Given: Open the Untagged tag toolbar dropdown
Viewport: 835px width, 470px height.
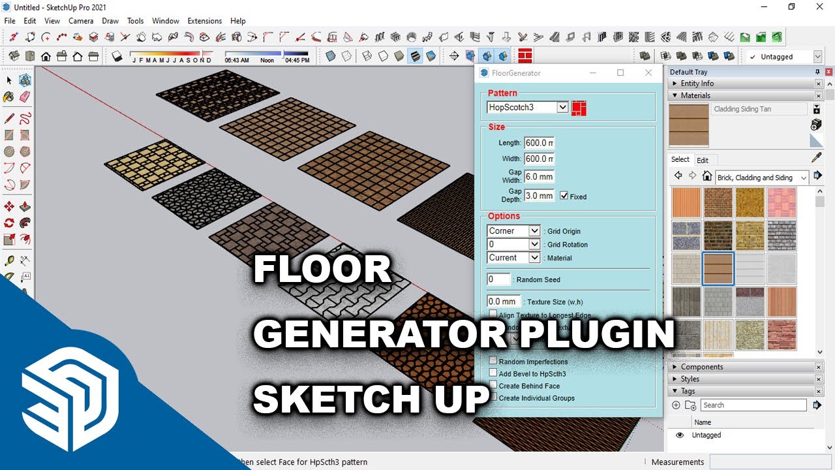Looking at the screenshot, I should coord(817,57).
